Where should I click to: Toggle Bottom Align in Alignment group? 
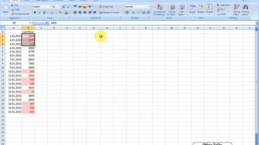(x=85, y=6)
